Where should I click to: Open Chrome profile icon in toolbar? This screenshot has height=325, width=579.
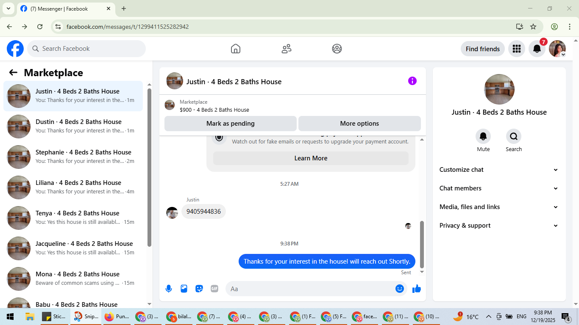coord(554,27)
